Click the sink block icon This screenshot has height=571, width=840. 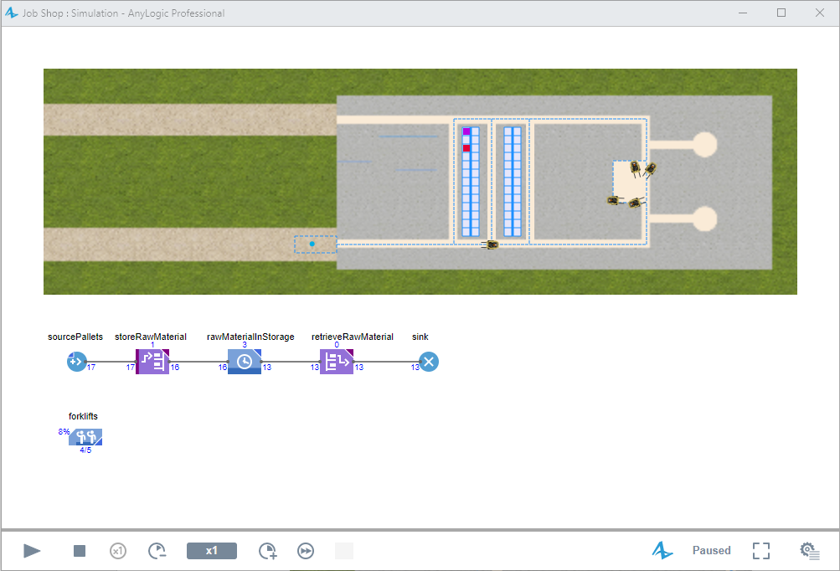[429, 362]
